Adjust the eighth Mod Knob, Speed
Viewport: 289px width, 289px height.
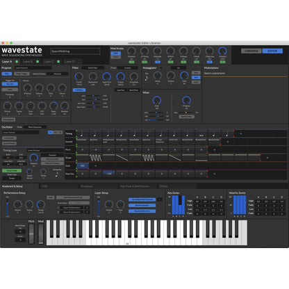(x=222, y=51)
